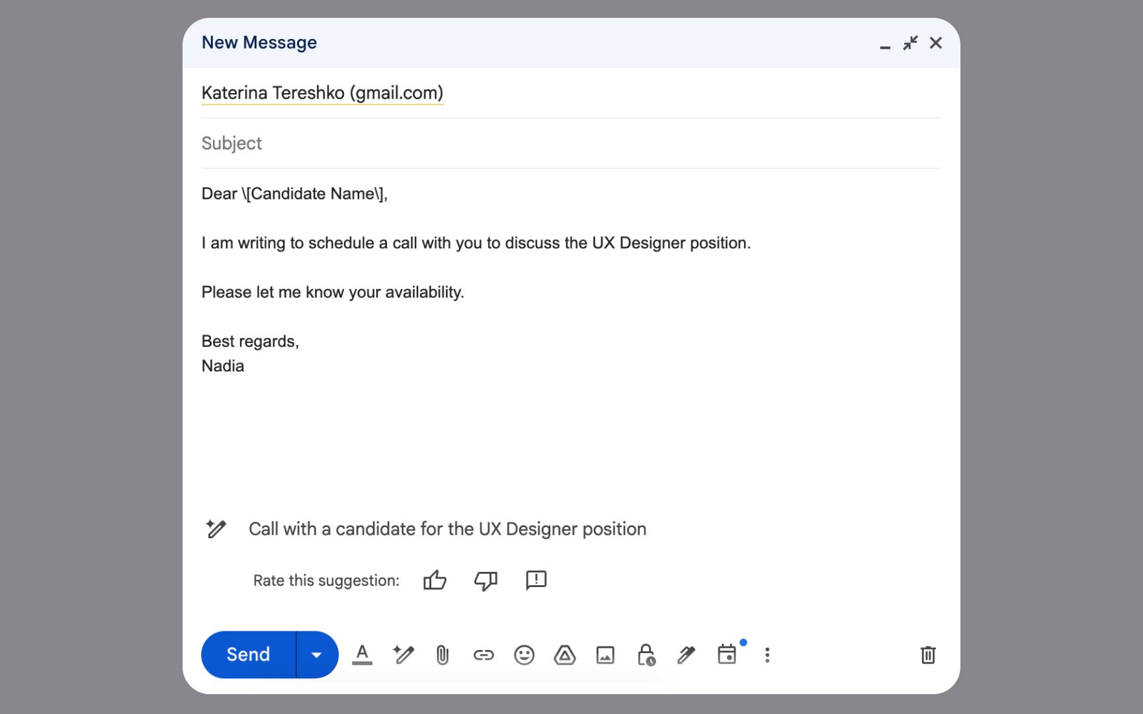Viewport: 1143px width, 714px height.
Task: Insert signature with pen icon
Action: click(686, 654)
